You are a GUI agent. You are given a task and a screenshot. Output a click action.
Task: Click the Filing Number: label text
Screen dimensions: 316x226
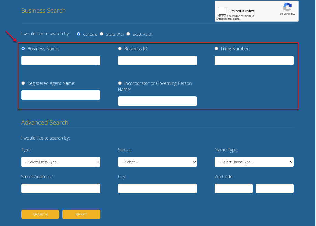[235, 49]
